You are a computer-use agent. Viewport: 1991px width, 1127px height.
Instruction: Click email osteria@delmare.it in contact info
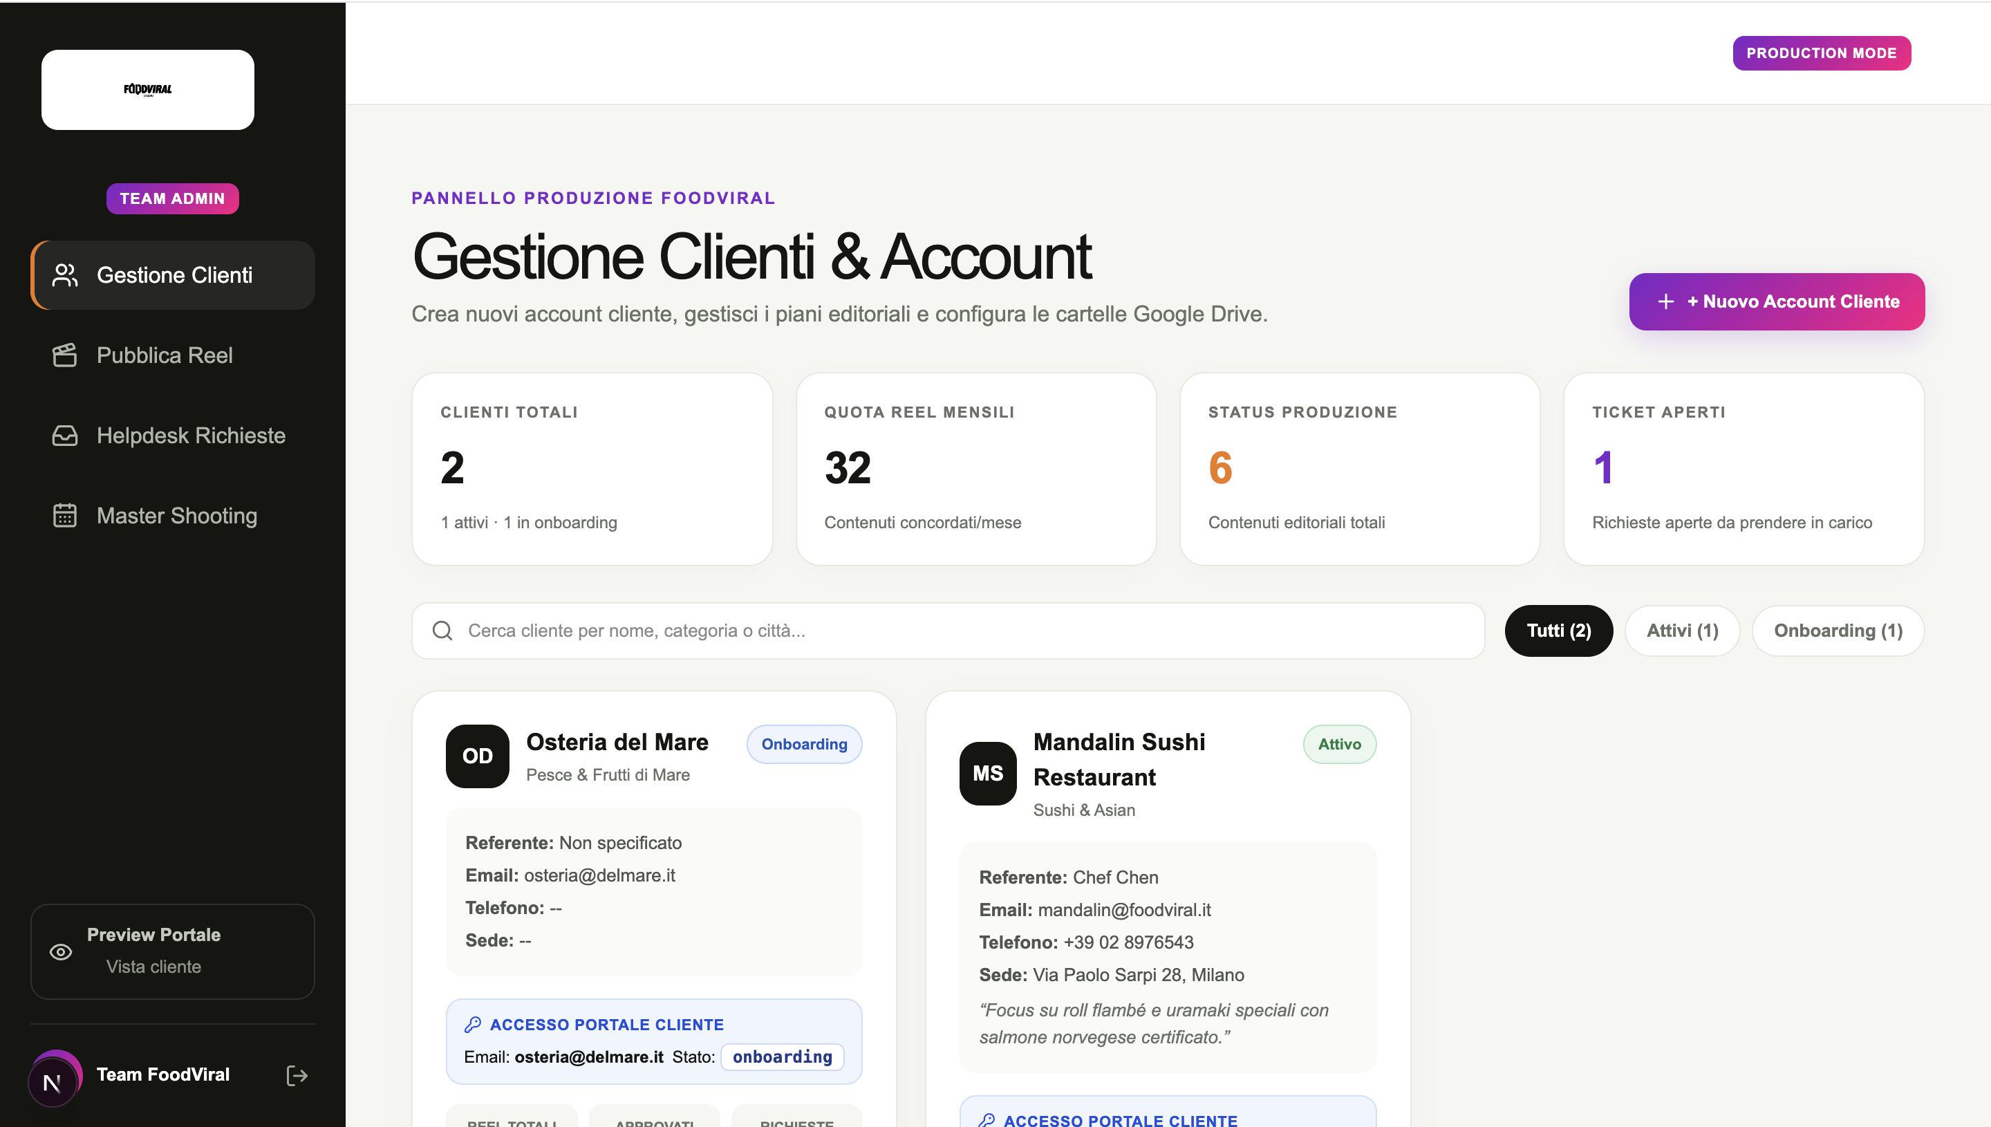coord(599,875)
